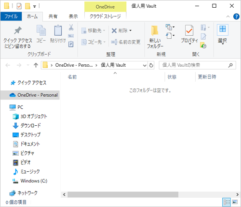
Task: Expand the address bar history dropdown
Action: [145, 65]
